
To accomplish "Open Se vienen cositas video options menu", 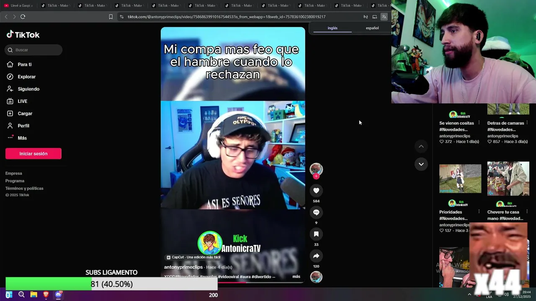I will (x=479, y=123).
